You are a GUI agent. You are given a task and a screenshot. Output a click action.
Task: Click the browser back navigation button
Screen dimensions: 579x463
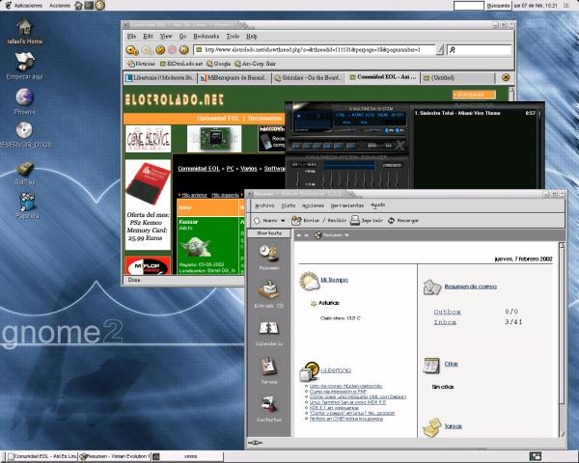pyautogui.click(x=132, y=49)
